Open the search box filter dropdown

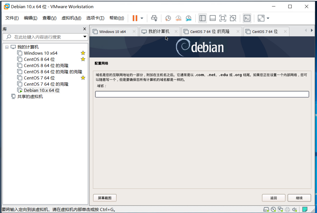(x=84, y=37)
